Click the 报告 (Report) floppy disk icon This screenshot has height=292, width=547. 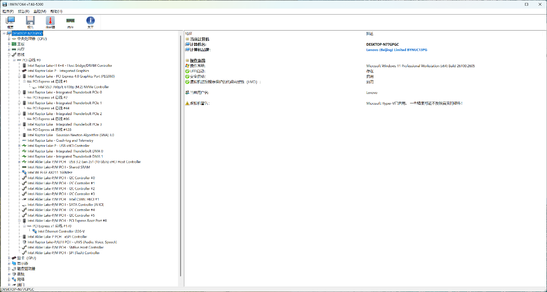[x=30, y=21]
